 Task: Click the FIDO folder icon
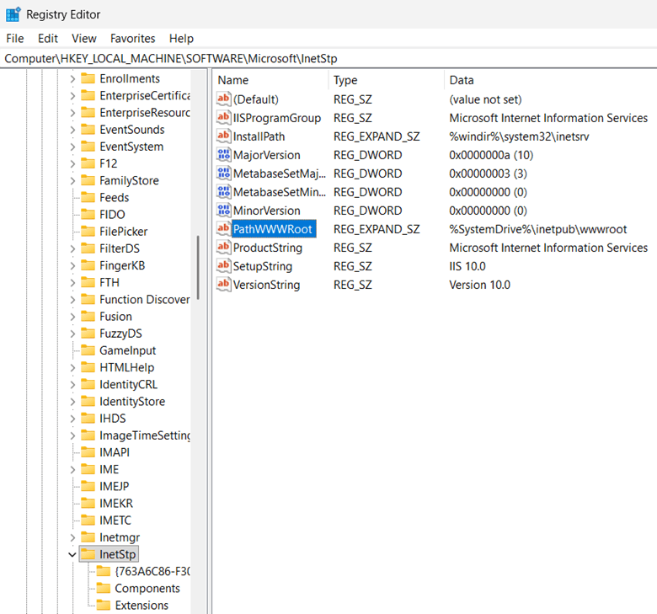pyautogui.click(x=88, y=214)
